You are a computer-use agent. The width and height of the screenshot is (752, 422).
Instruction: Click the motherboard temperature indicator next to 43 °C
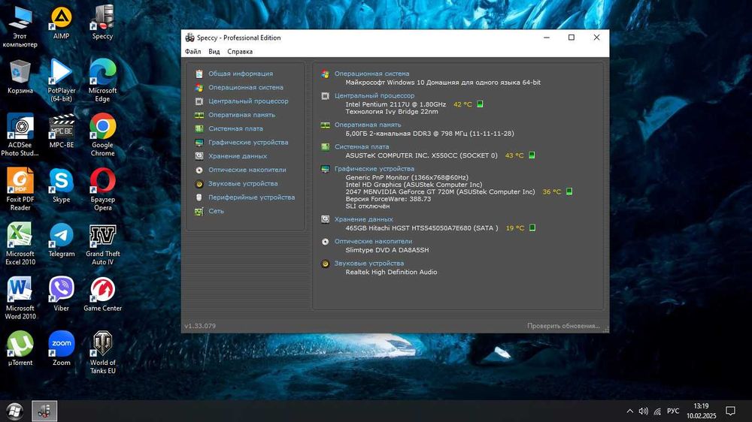pos(532,155)
